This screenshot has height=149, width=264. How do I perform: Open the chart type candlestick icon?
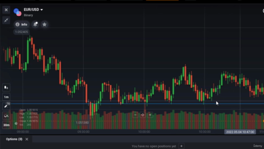tap(6, 87)
